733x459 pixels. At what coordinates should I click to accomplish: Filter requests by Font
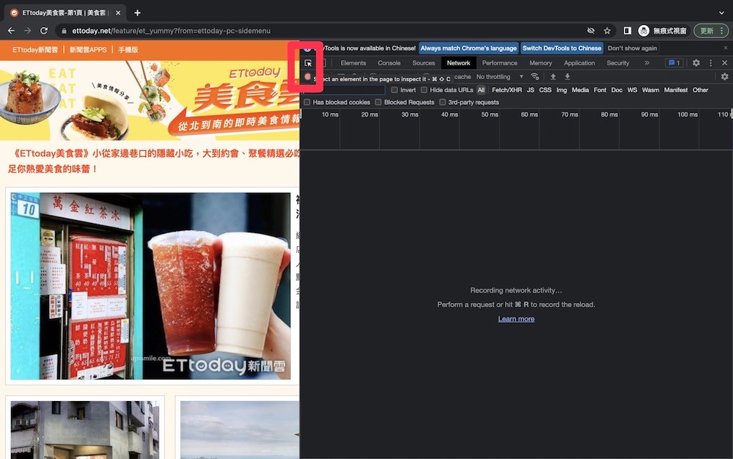pos(600,89)
